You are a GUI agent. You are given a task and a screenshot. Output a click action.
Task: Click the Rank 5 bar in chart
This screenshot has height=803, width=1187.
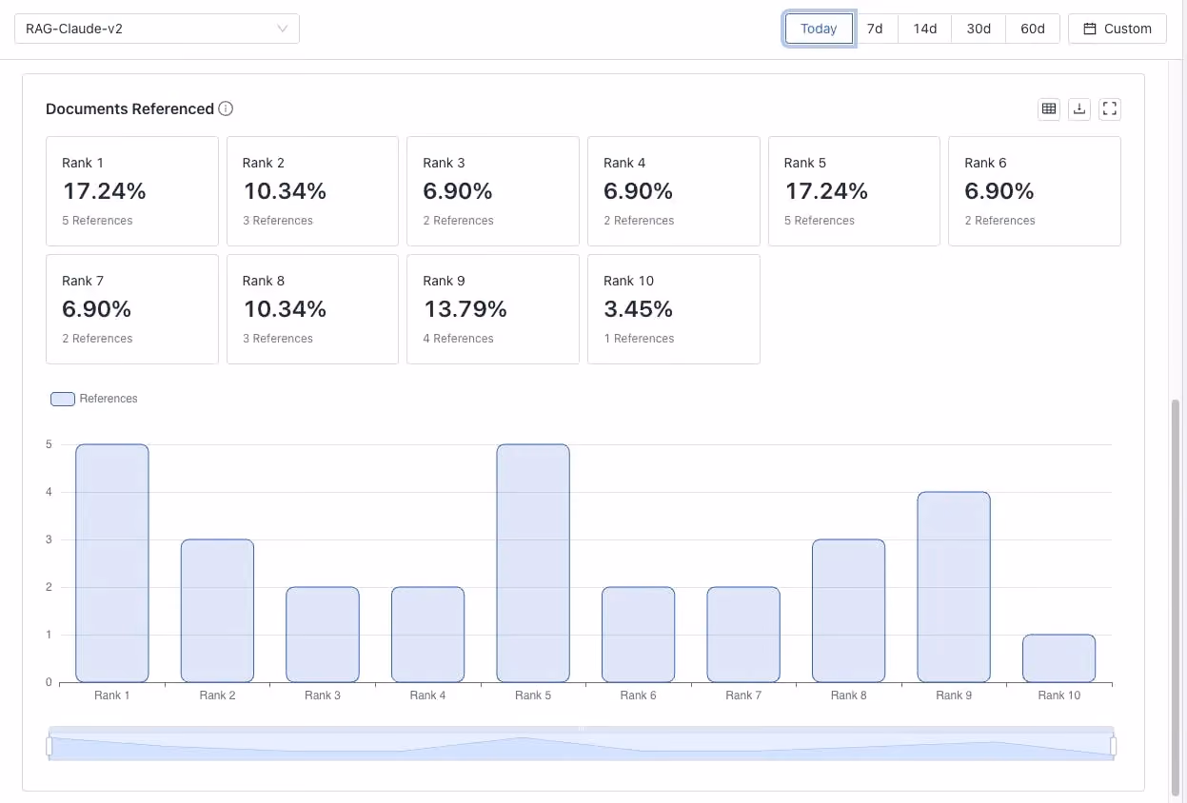point(533,563)
